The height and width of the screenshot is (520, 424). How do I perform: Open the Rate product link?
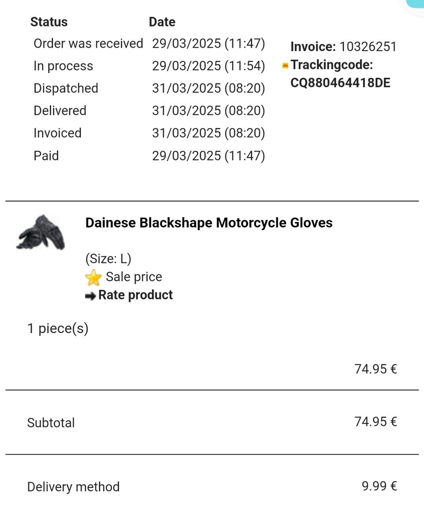135,295
